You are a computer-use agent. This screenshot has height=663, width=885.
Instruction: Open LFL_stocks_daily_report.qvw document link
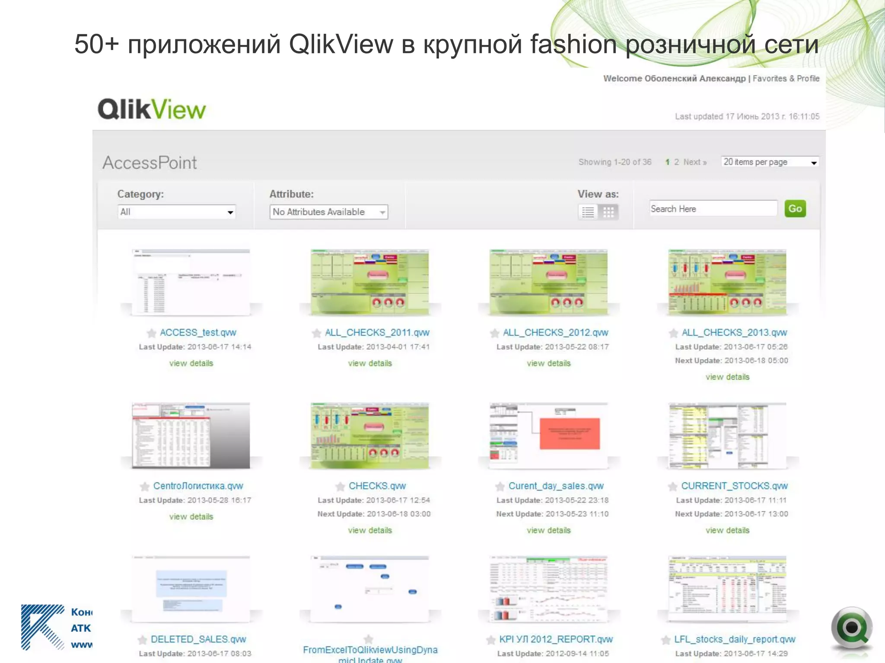click(735, 639)
